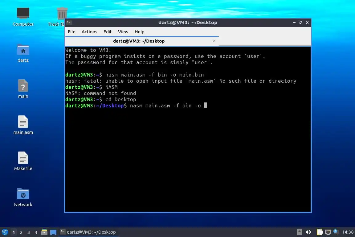This screenshot has height=237, width=355.
Task: Open the Actions menu in terminal
Action: (x=89, y=32)
